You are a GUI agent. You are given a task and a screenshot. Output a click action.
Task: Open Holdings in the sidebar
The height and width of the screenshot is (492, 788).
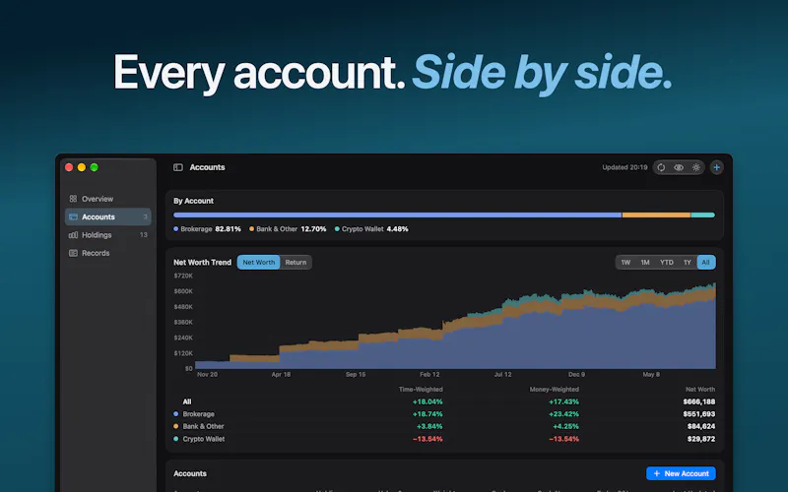coord(108,235)
